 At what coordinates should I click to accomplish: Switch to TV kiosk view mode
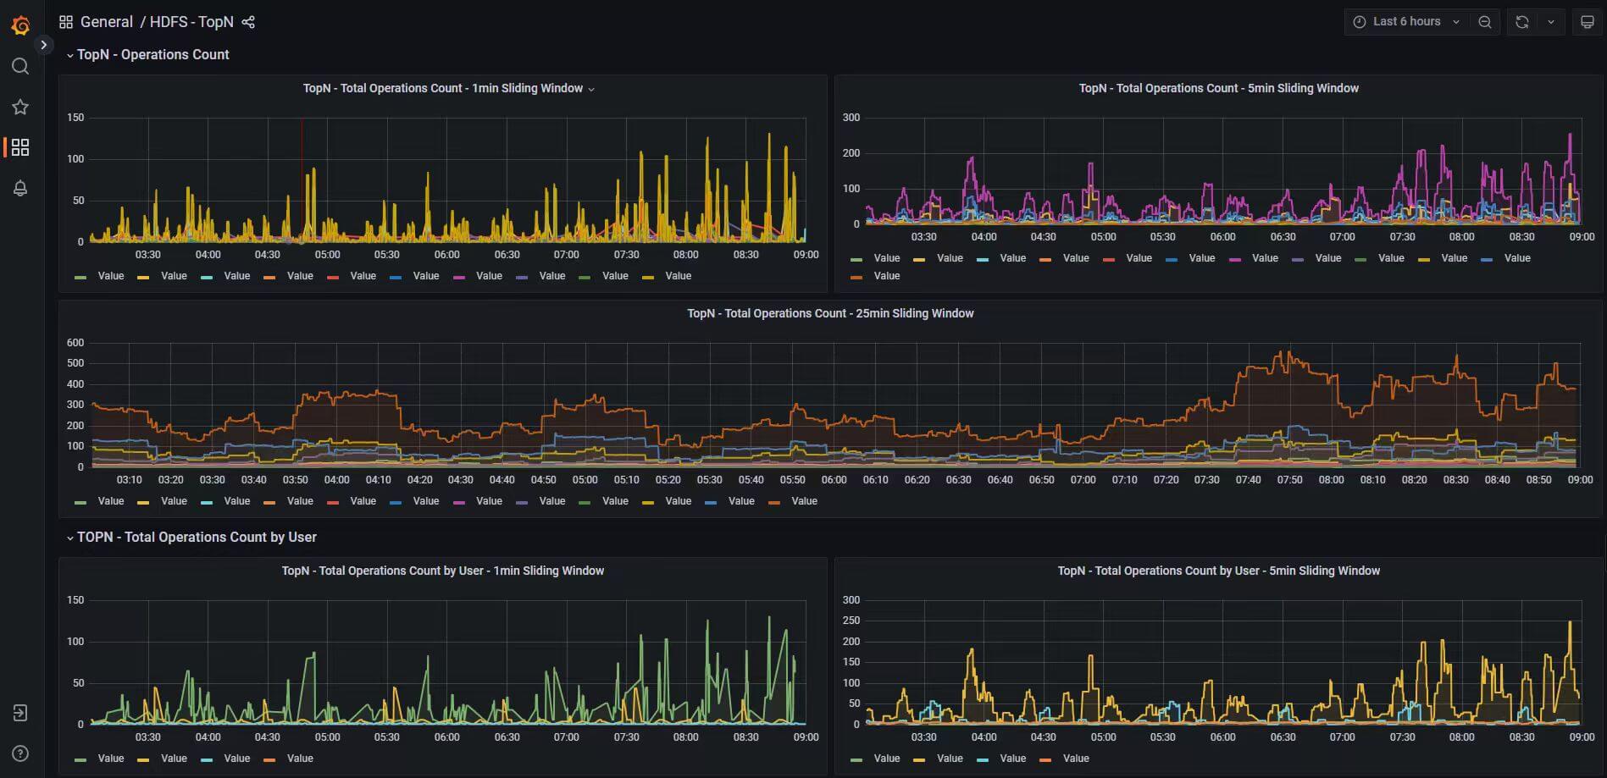click(1588, 22)
